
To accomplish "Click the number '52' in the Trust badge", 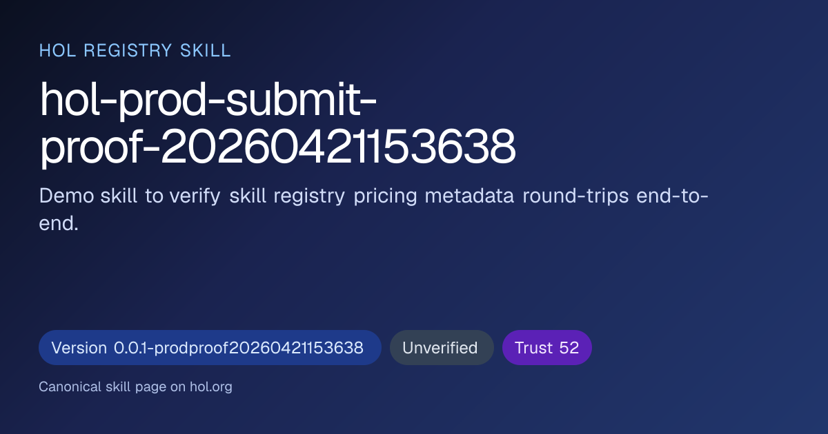I will [x=569, y=348].
